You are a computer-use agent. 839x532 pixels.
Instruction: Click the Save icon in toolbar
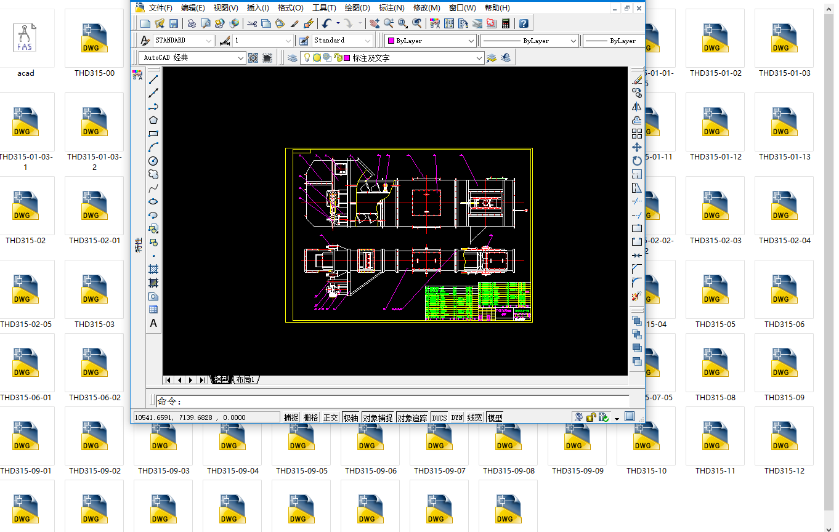174,23
